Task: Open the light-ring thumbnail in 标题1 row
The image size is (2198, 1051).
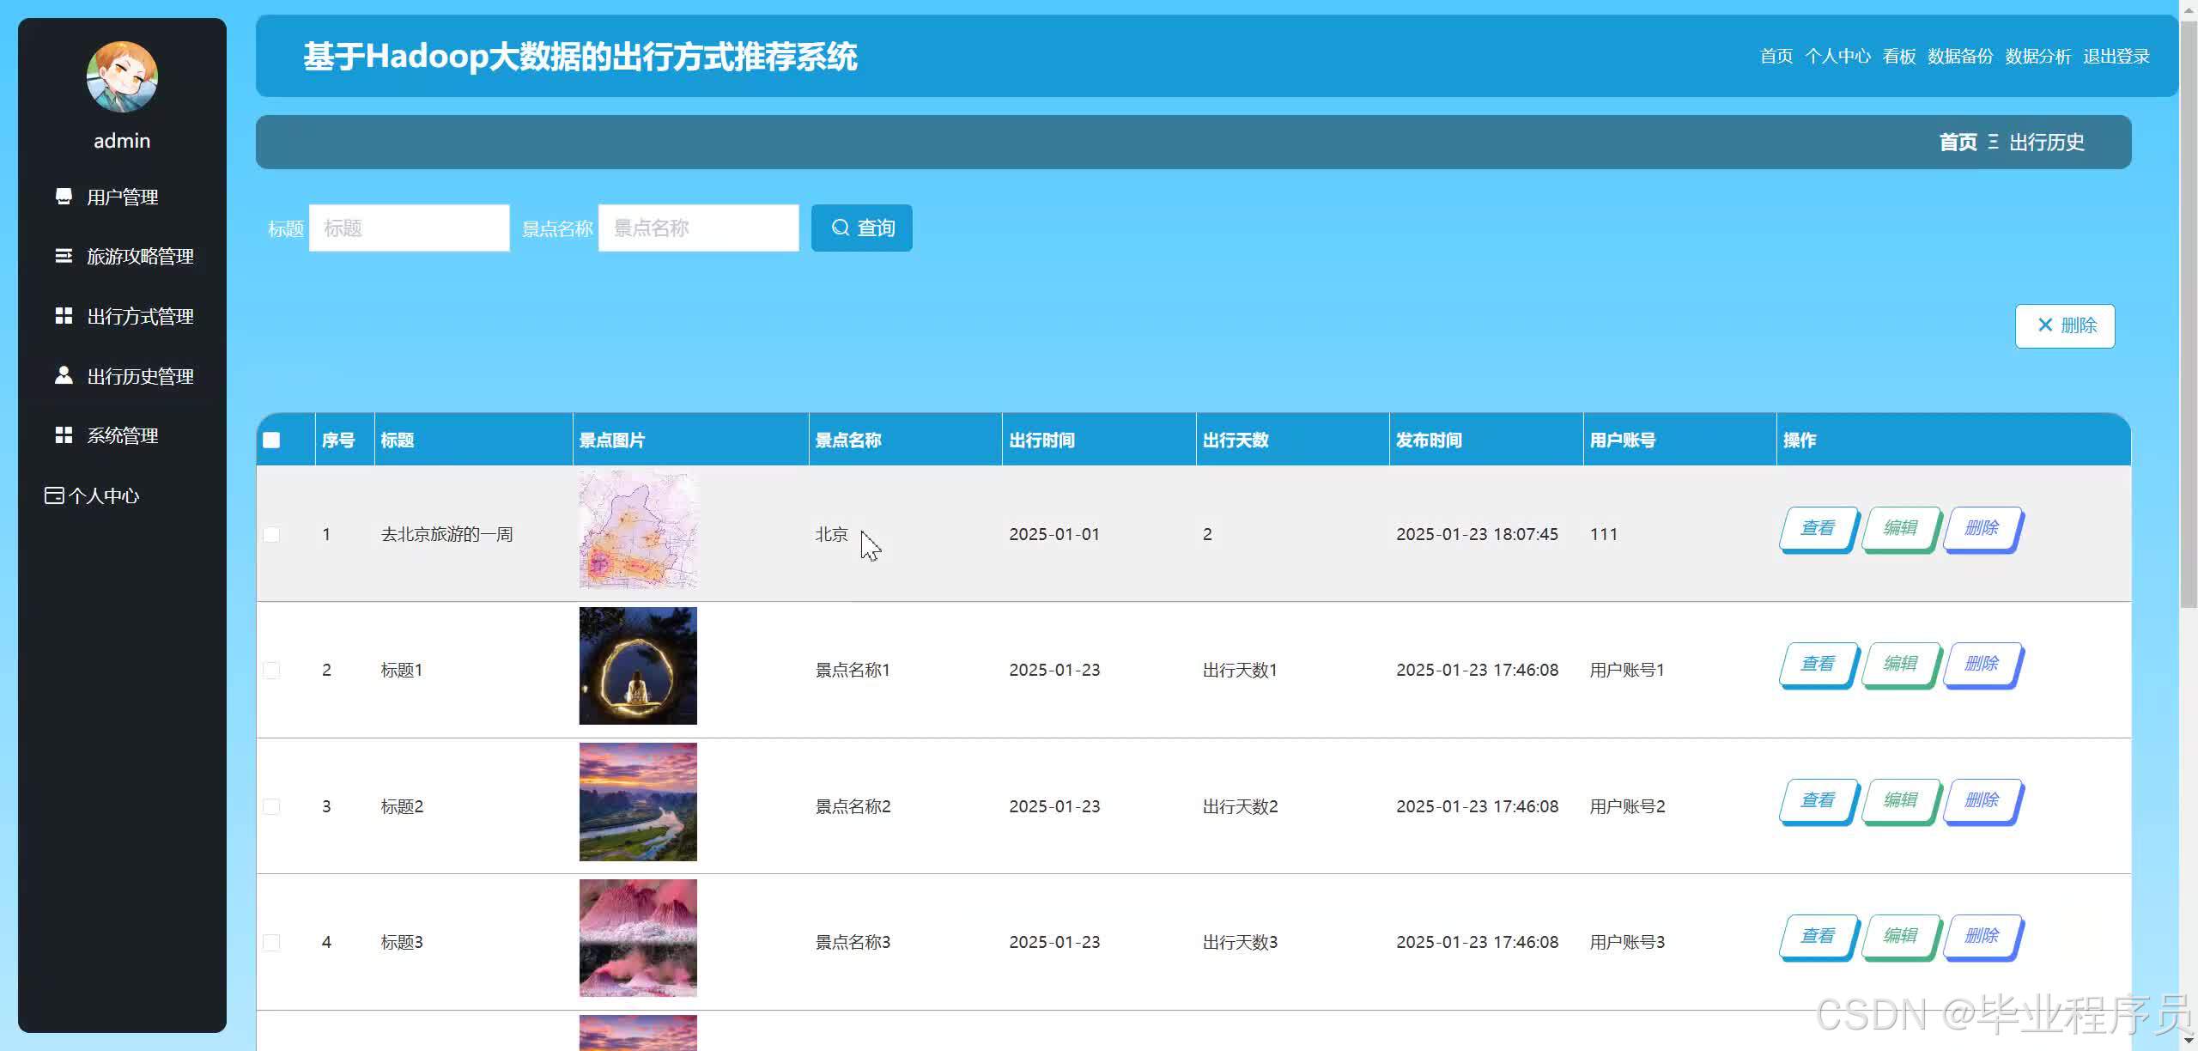Action: 638,665
